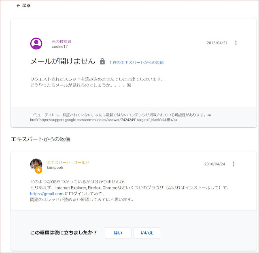
Task: Click the username kimipooh
Action: [55, 168]
